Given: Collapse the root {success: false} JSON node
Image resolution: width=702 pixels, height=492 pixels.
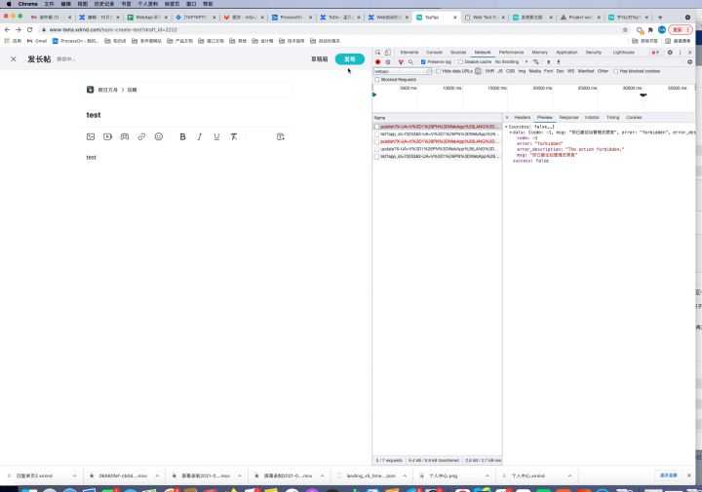Looking at the screenshot, I should (x=506, y=127).
